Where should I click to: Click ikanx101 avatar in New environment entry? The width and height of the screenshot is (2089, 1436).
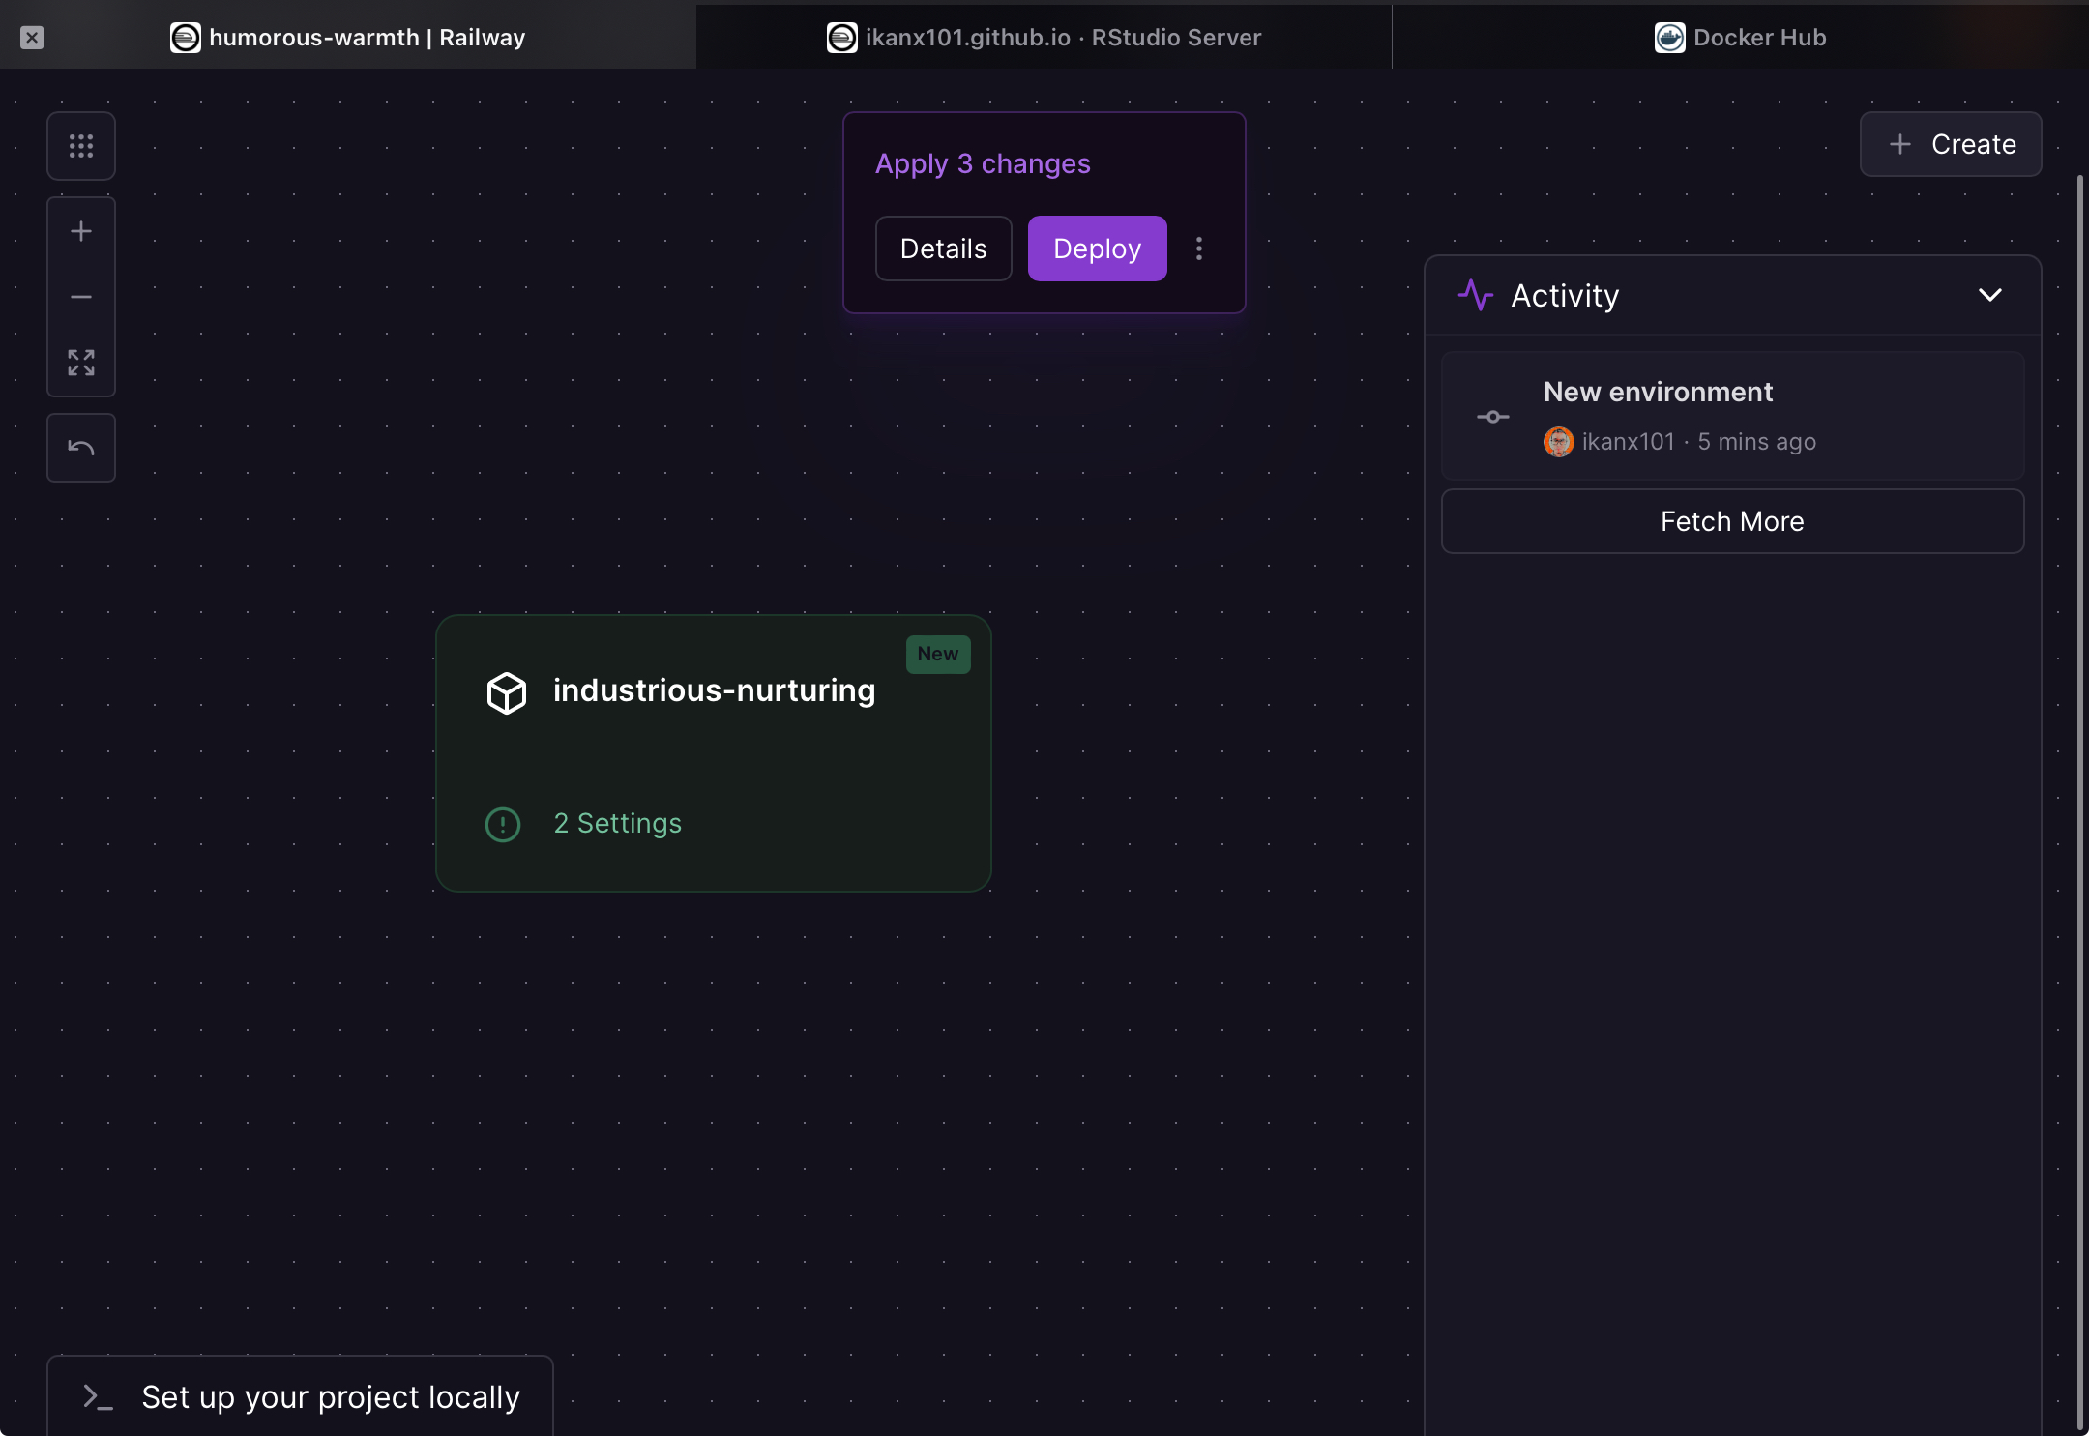1558,442
